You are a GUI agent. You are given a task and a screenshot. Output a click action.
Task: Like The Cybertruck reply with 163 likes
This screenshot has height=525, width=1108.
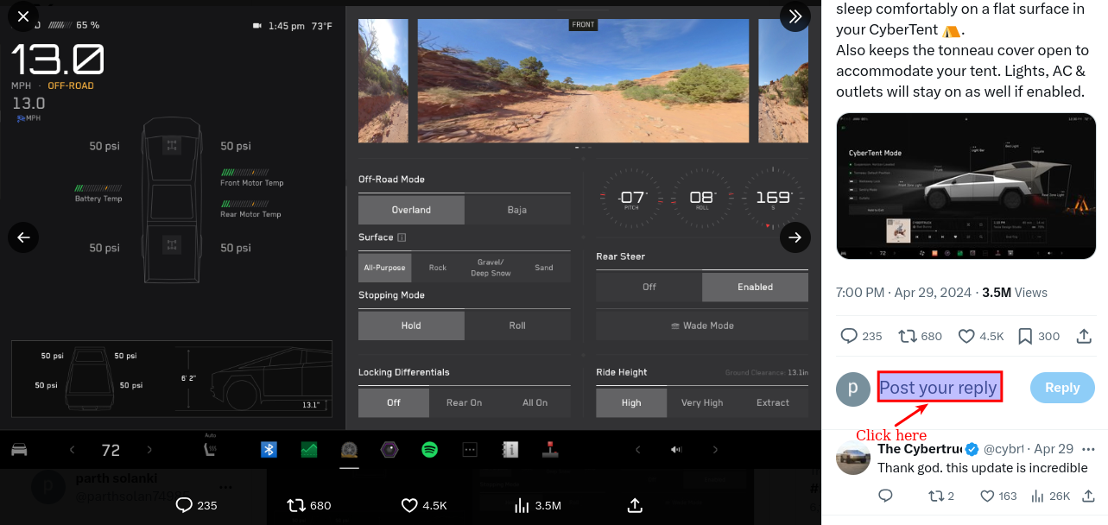(x=988, y=496)
